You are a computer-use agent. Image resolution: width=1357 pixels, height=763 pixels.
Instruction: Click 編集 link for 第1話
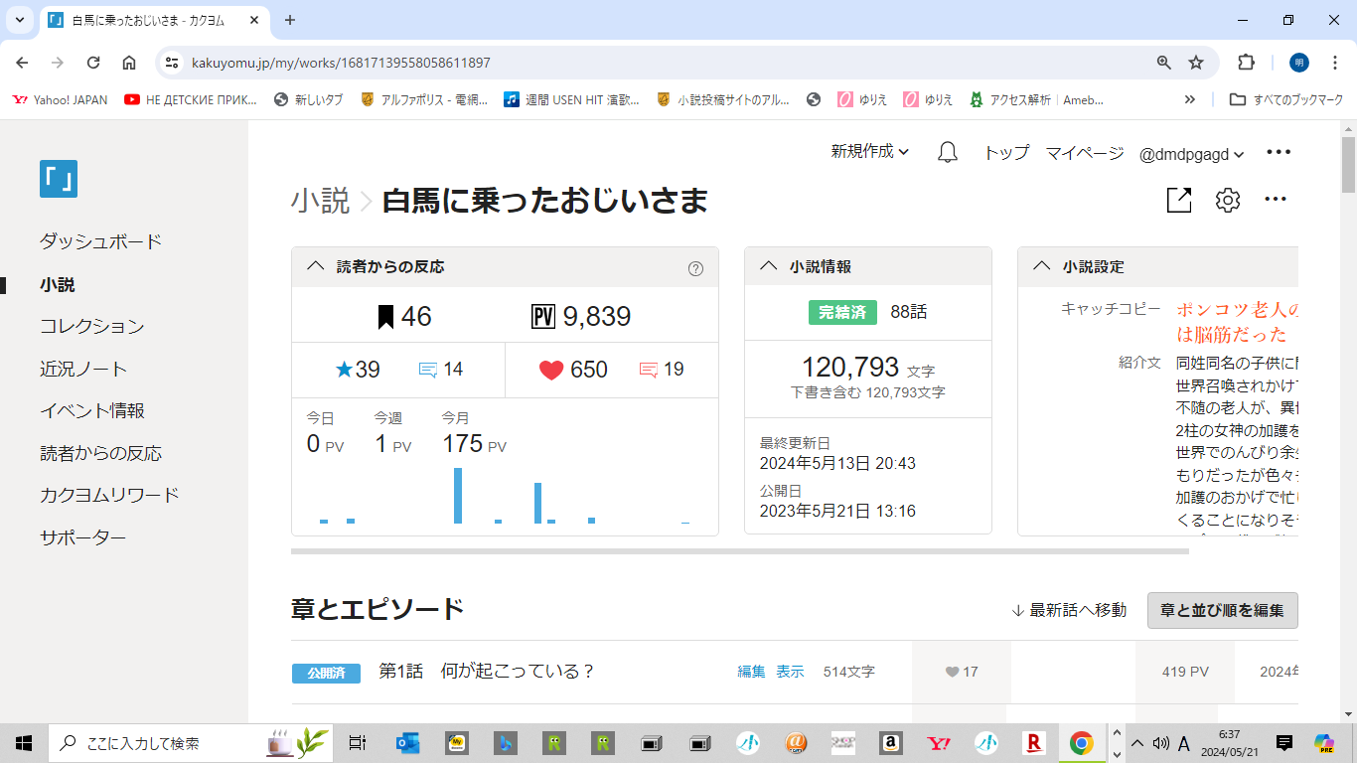(x=751, y=672)
